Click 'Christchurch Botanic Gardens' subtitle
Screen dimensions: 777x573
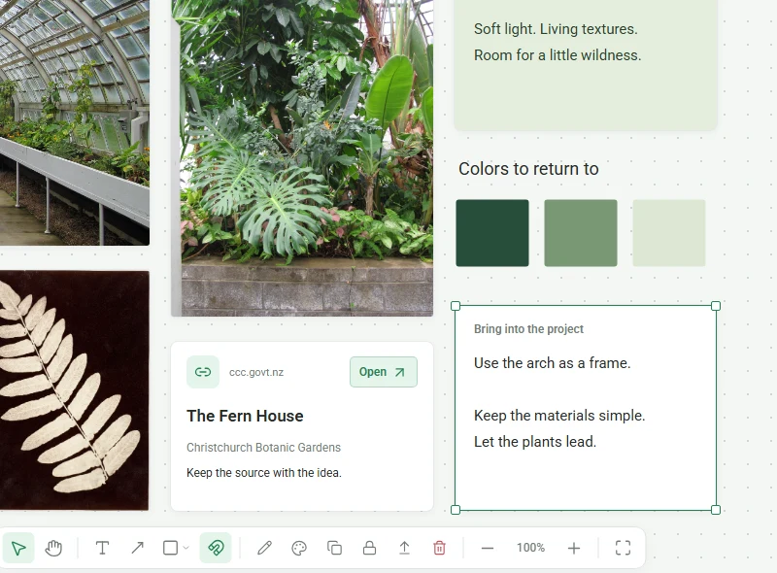pyautogui.click(x=263, y=447)
